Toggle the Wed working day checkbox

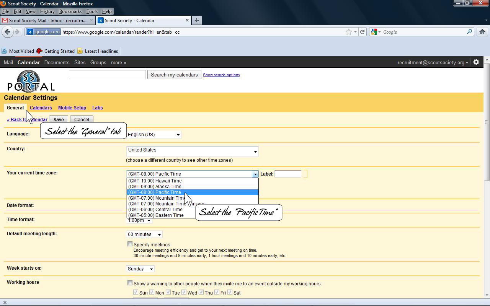[184, 292]
